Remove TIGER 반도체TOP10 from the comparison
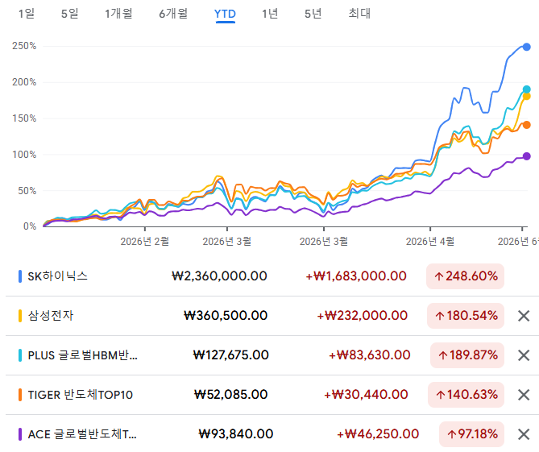Viewport: 539px width, 452px height. click(x=524, y=395)
